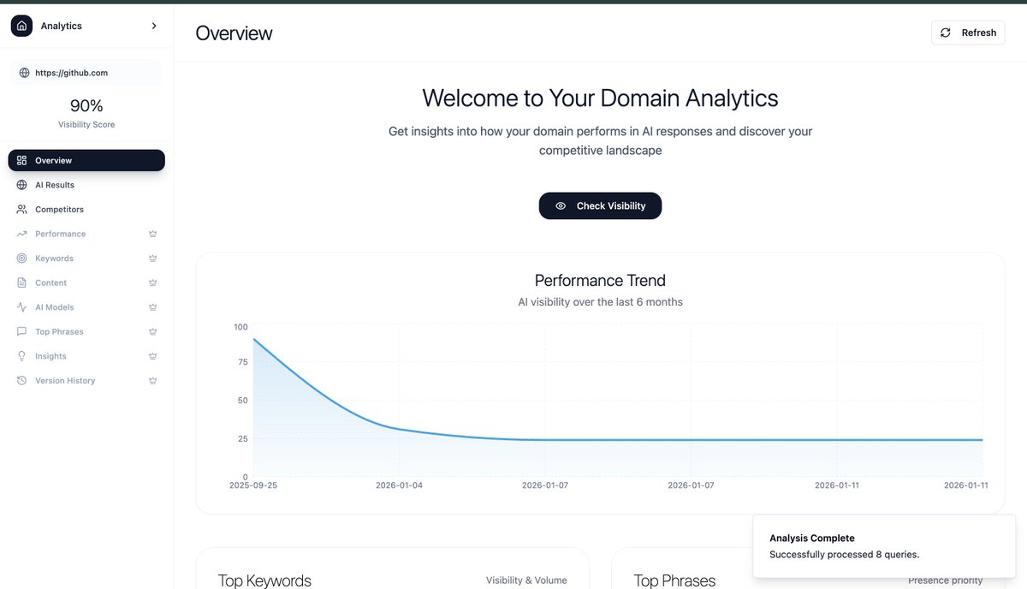This screenshot has height=589, width=1027.
Task: Open the Competitors section
Action: 60,209
